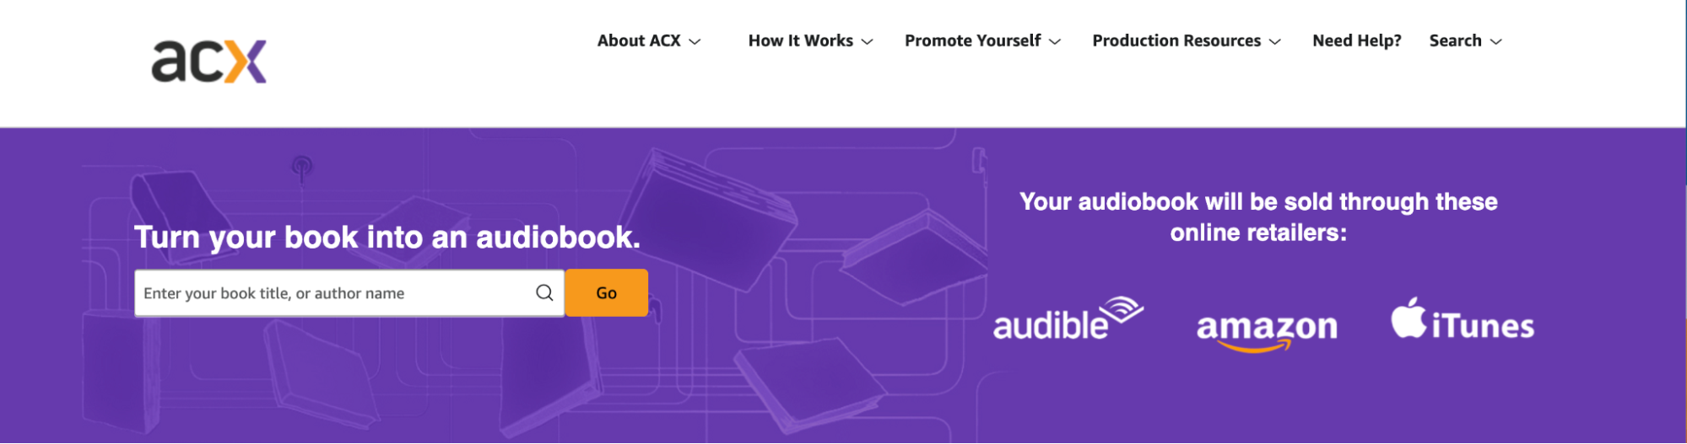Expand the About ACX chevron
Screen dimensions: 1687x444
(x=695, y=41)
